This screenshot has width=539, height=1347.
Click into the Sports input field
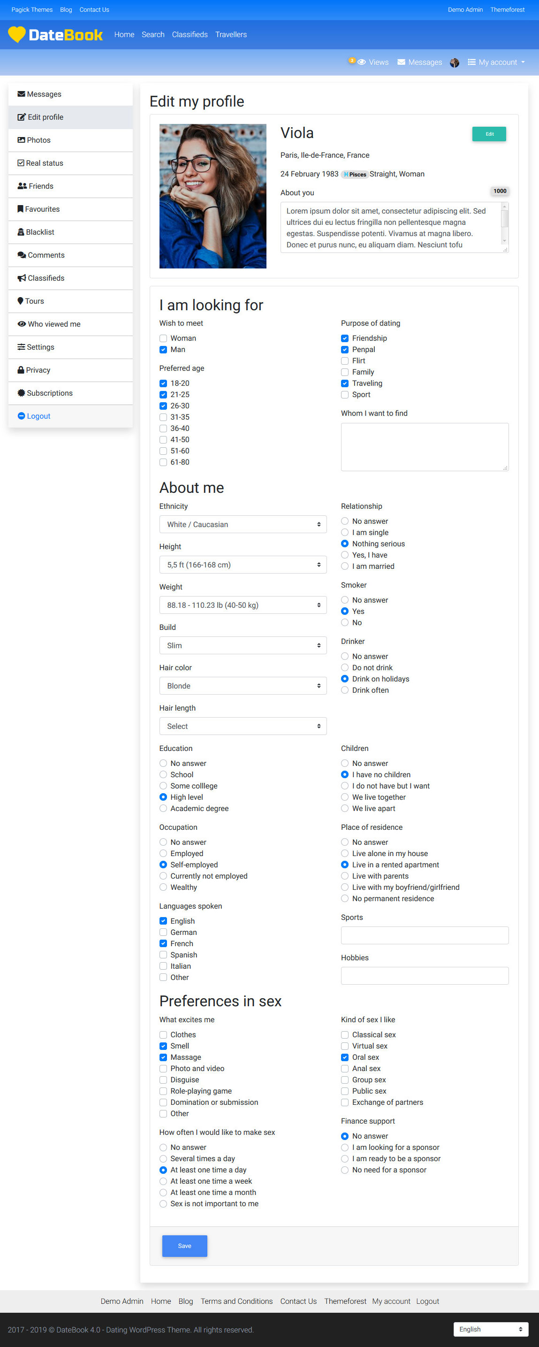tap(425, 935)
